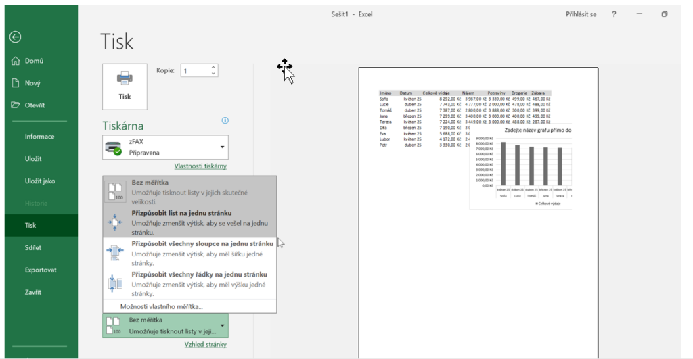Click the fit all rows on one page icon

coord(114,284)
